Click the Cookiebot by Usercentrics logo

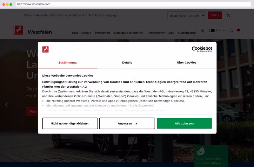point(202,49)
